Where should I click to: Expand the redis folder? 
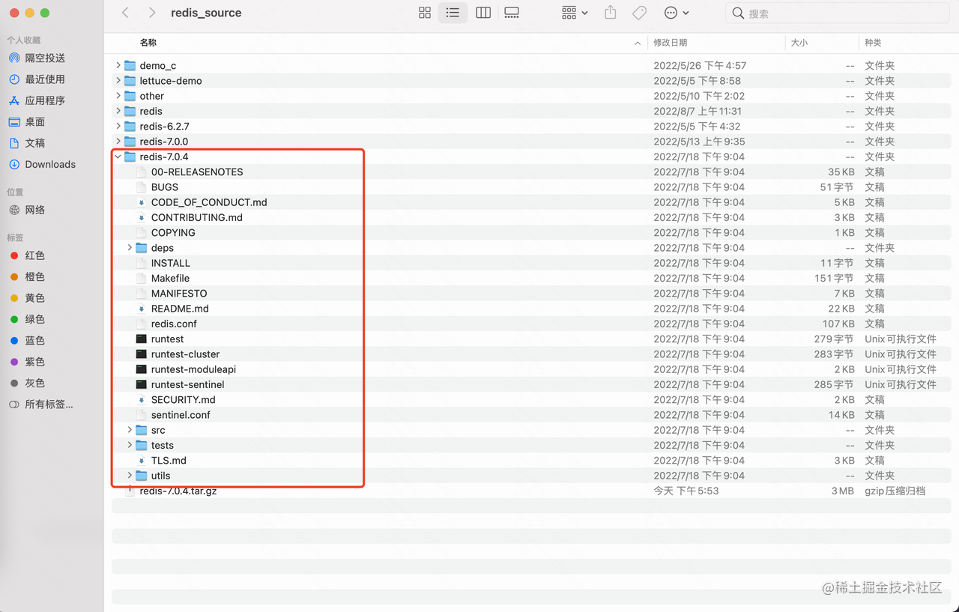coord(118,111)
